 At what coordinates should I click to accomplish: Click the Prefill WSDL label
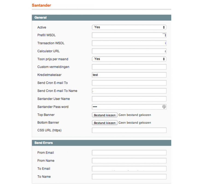click(46, 35)
